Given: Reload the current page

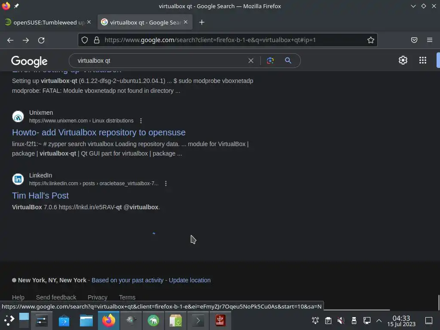Looking at the screenshot, I should [x=41, y=40].
